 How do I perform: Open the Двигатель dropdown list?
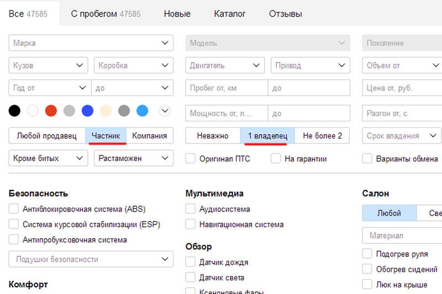click(224, 66)
